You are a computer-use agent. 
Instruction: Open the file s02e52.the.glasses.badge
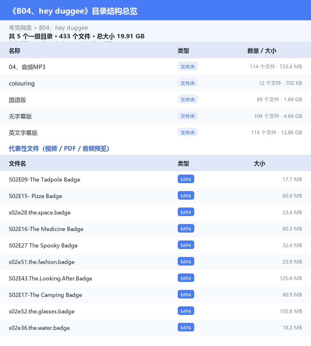pyautogui.click(x=42, y=311)
